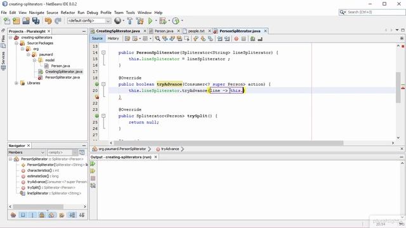Collapse the Source Packages node
406x228 pixels.
pos(16,43)
